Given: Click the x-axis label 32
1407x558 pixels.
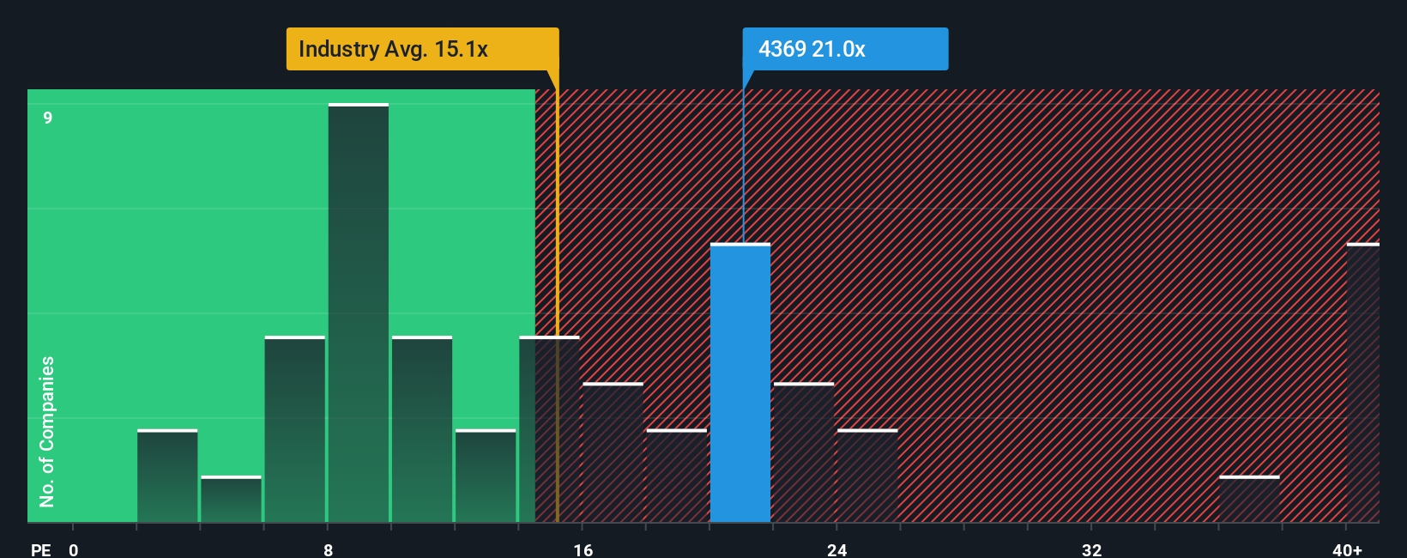Looking at the screenshot, I should point(1091,549).
